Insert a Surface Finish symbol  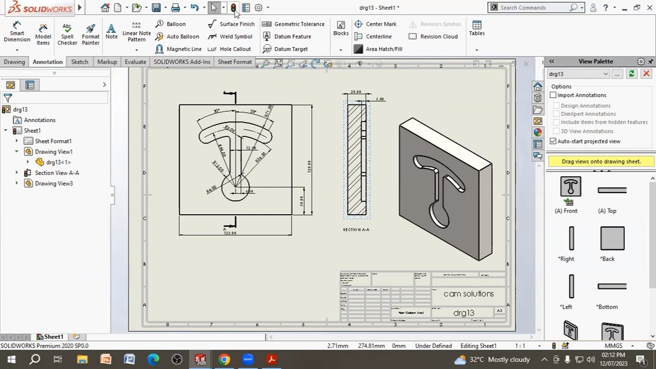click(x=231, y=24)
